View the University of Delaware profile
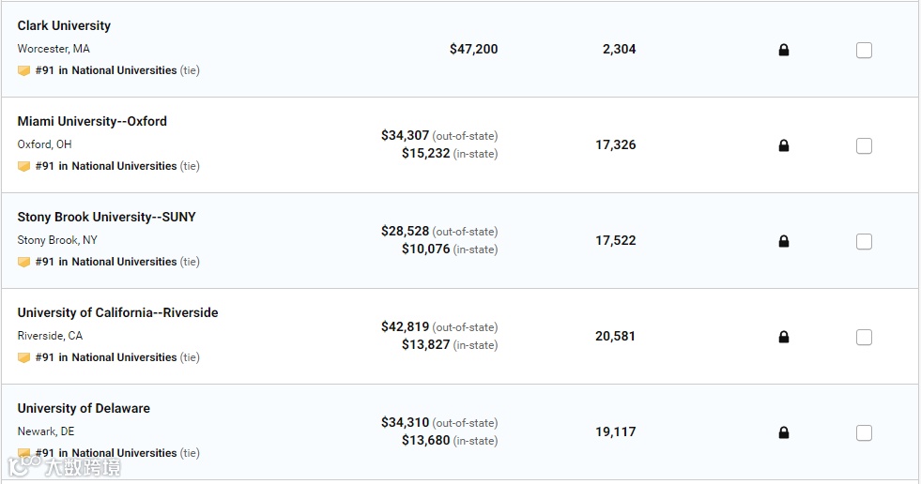The image size is (921, 484). [84, 408]
